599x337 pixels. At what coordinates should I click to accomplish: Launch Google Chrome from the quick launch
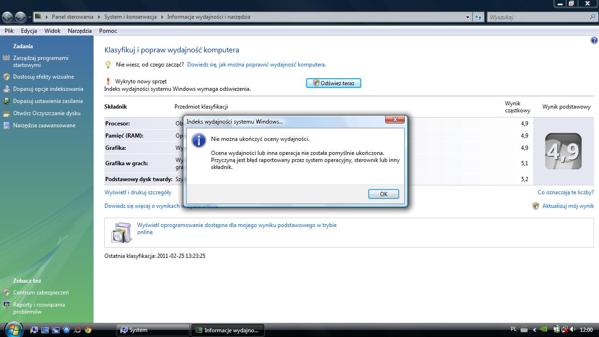(x=88, y=330)
